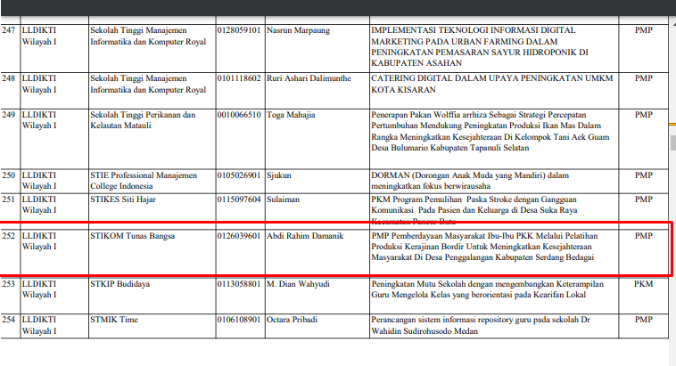Click the name Nasrun Marpaung

click(298, 30)
